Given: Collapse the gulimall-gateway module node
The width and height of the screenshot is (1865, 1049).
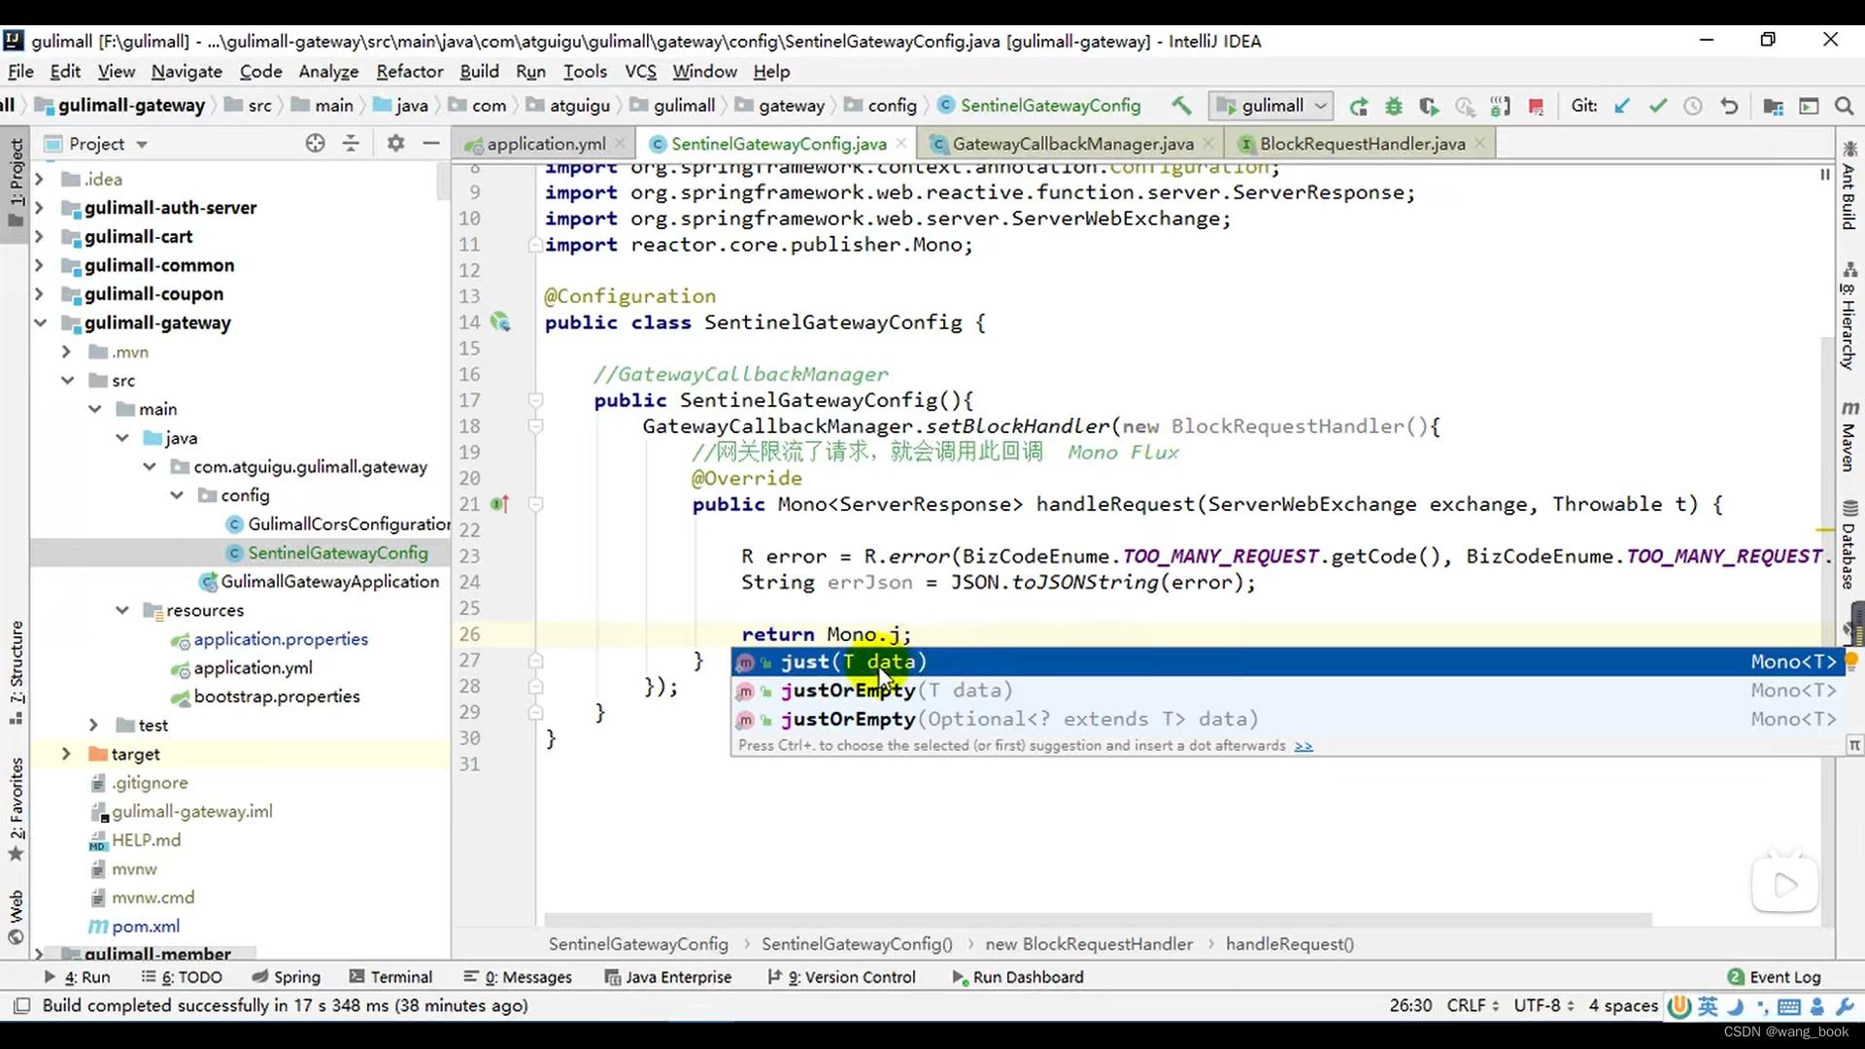Looking at the screenshot, I should click(40, 322).
